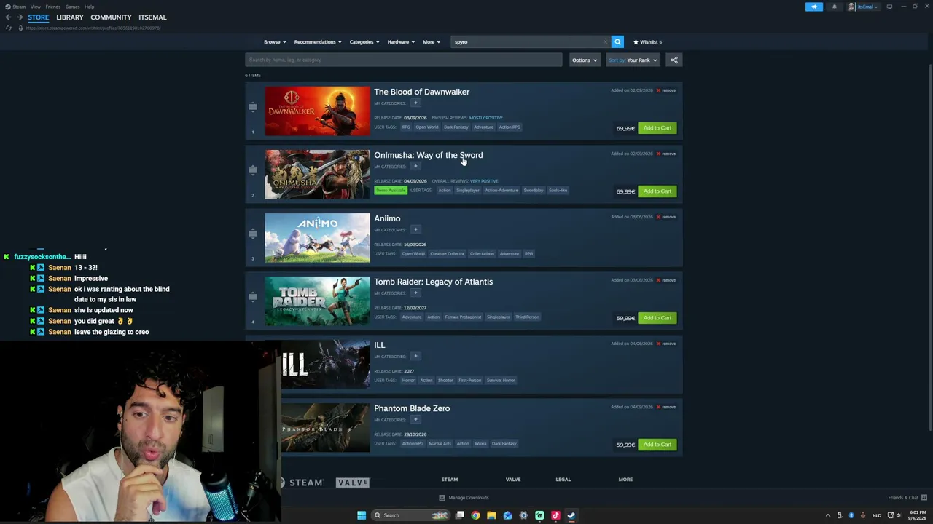Image resolution: width=933 pixels, height=524 pixels.
Task: Share the wishlist using the share icon
Action: coord(674,60)
